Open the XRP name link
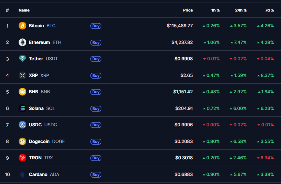This screenshot has width=281, height=184. point(39,75)
